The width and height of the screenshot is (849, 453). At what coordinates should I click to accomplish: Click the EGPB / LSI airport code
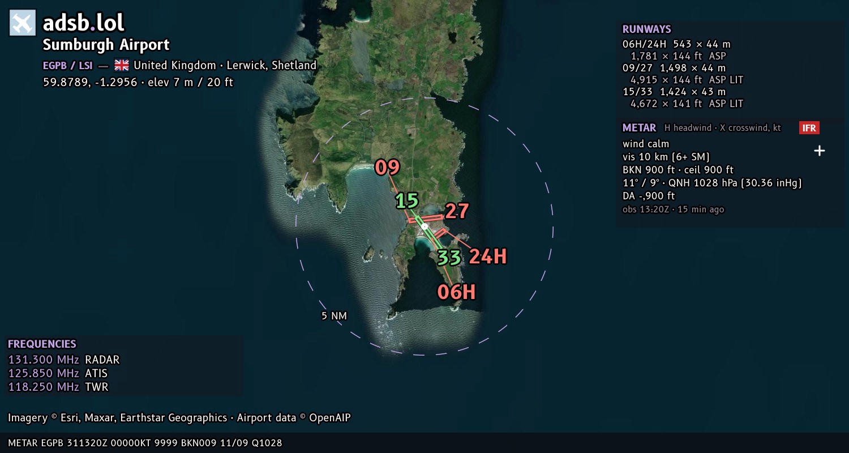pyautogui.click(x=67, y=65)
